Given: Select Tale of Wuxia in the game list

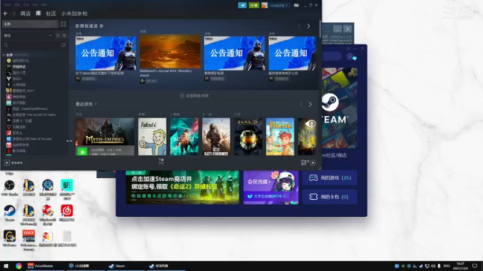Looking at the screenshot, I should [x=32, y=139].
